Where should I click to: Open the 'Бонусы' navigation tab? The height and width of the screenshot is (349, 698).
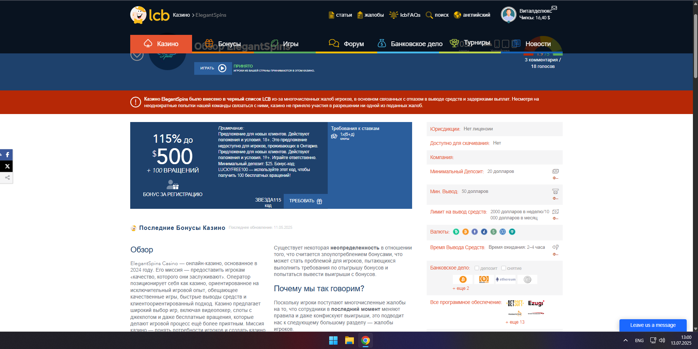click(x=223, y=44)
